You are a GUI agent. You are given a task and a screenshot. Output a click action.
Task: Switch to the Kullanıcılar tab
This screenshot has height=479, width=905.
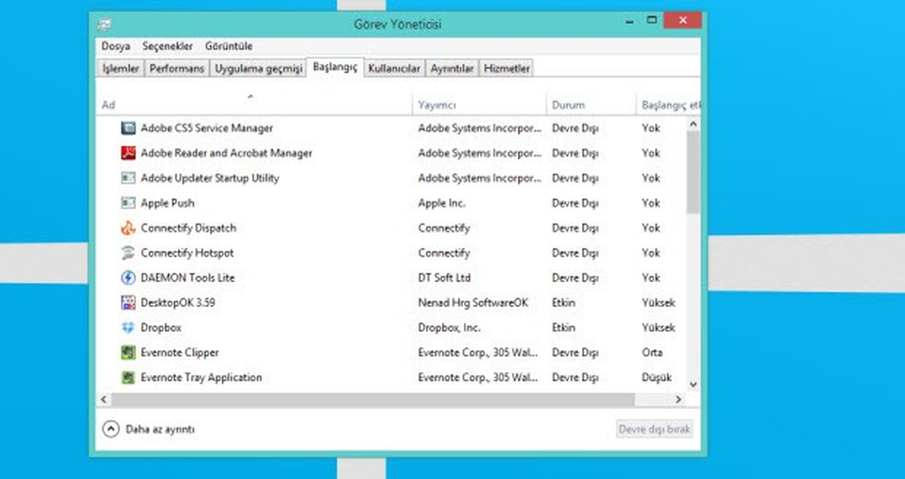(x=394, y=69)
